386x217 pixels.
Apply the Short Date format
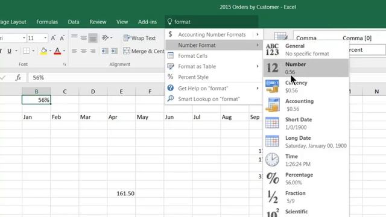tap(306, 123)
